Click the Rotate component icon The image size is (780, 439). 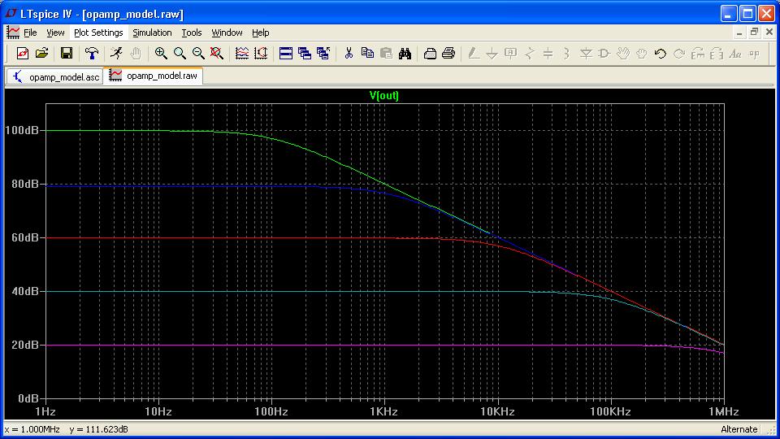(698, 54)
